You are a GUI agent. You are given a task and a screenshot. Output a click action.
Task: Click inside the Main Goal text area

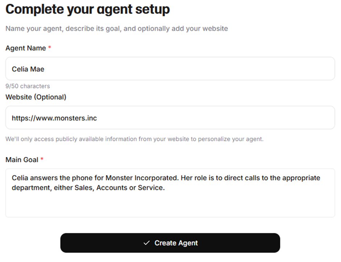pos(170,193)
